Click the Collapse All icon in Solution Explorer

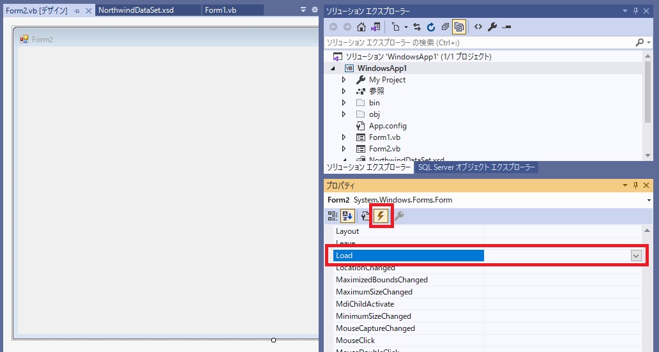tap(445, 27)
